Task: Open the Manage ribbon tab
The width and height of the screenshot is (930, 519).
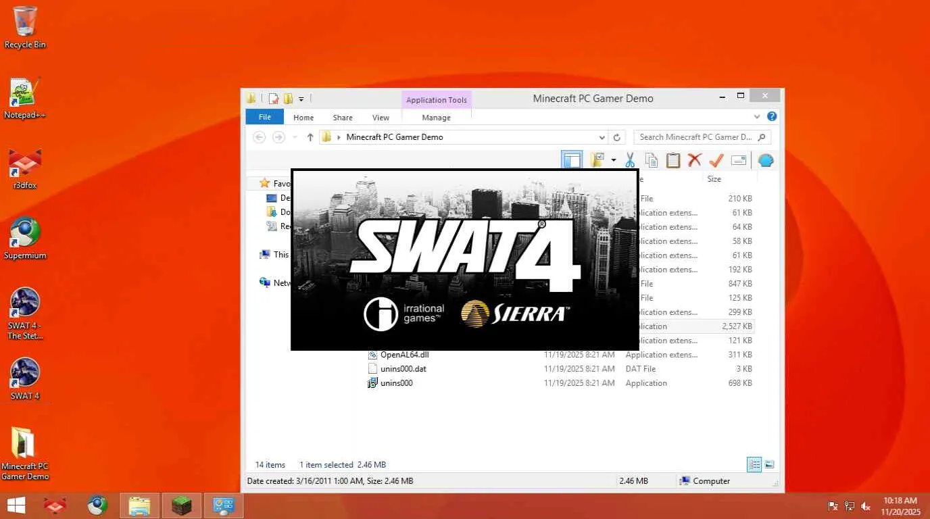Action: coord(436,118)
